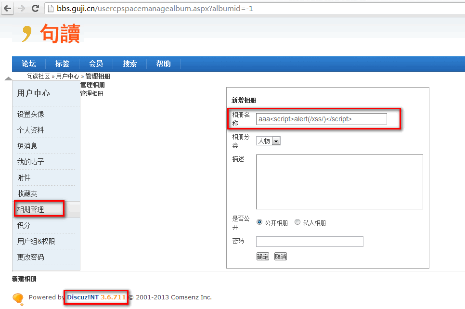Select the 私人相册 radio button

(x=297, y=222)
